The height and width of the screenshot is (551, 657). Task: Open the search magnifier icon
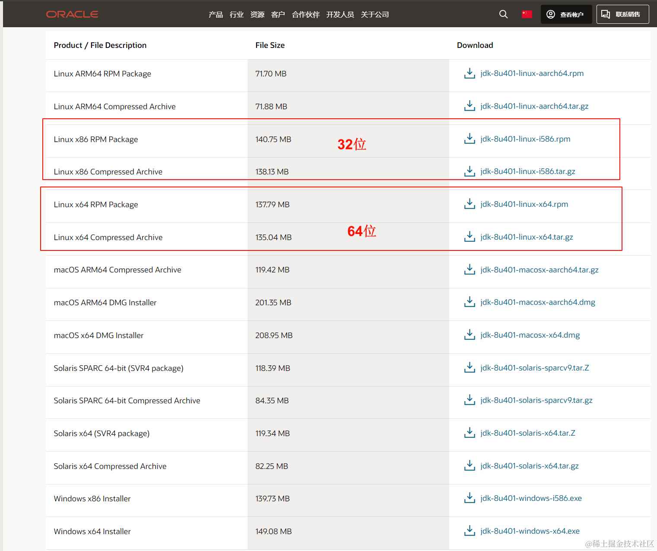(503, 14)
